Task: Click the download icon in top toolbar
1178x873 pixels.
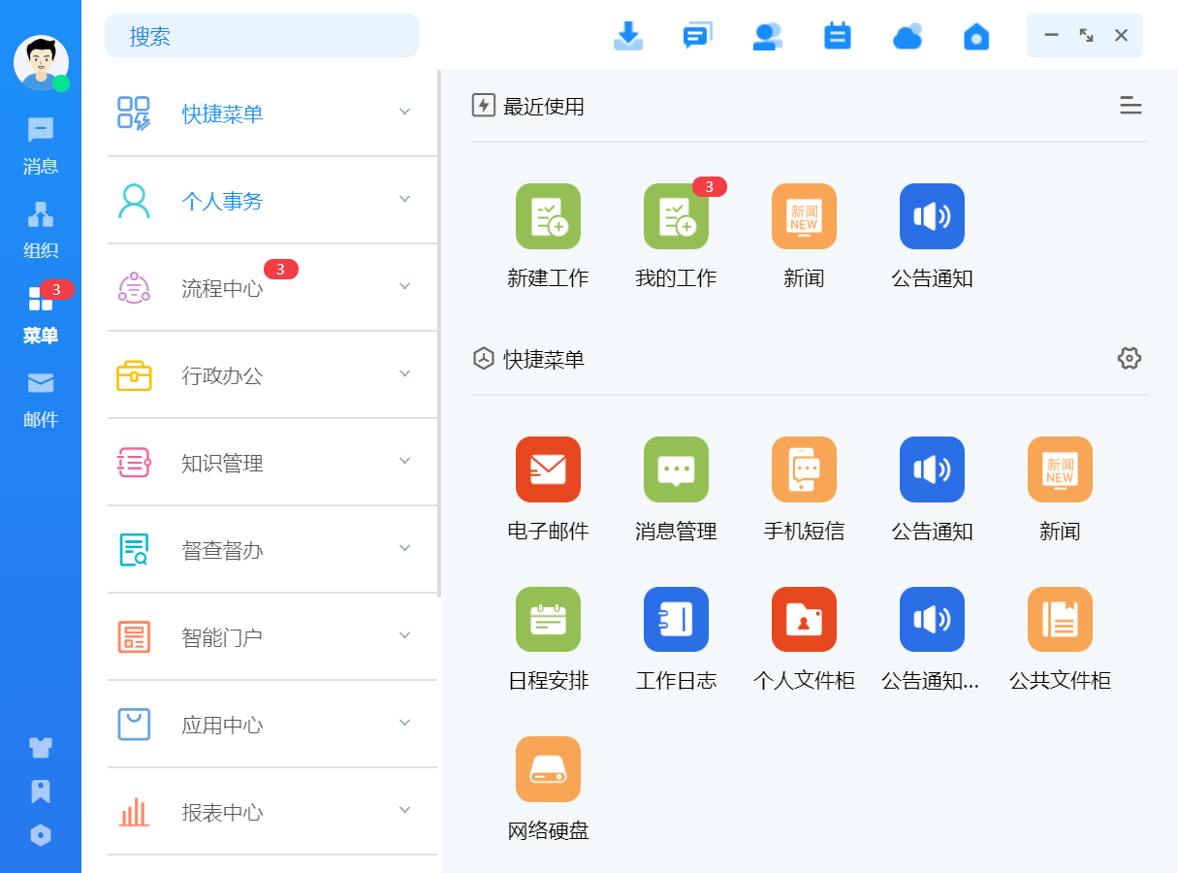Action: (x=628, y=36)
